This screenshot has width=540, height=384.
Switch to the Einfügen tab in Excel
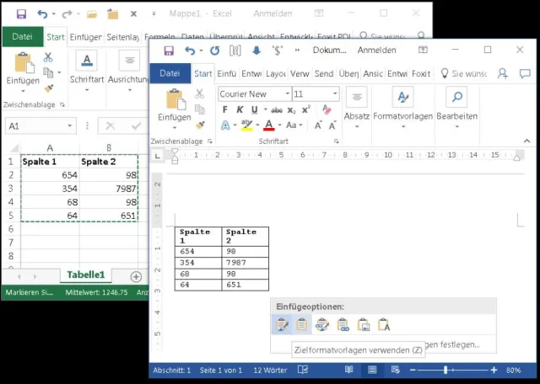85,37
